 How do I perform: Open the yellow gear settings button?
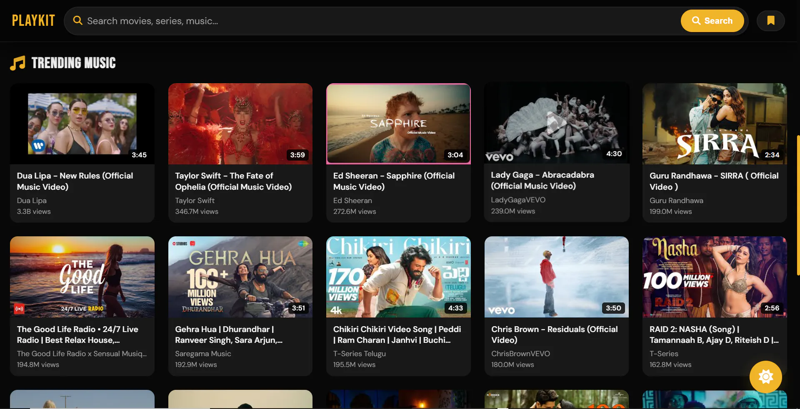(x=765, y=377)
